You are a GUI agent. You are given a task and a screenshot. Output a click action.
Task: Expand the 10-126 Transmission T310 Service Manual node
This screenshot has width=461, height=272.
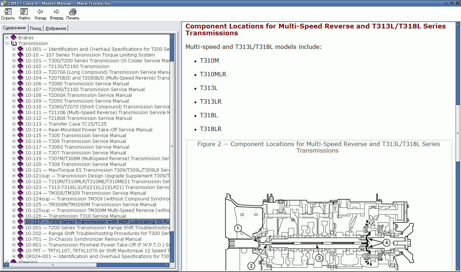coord(13,216)
